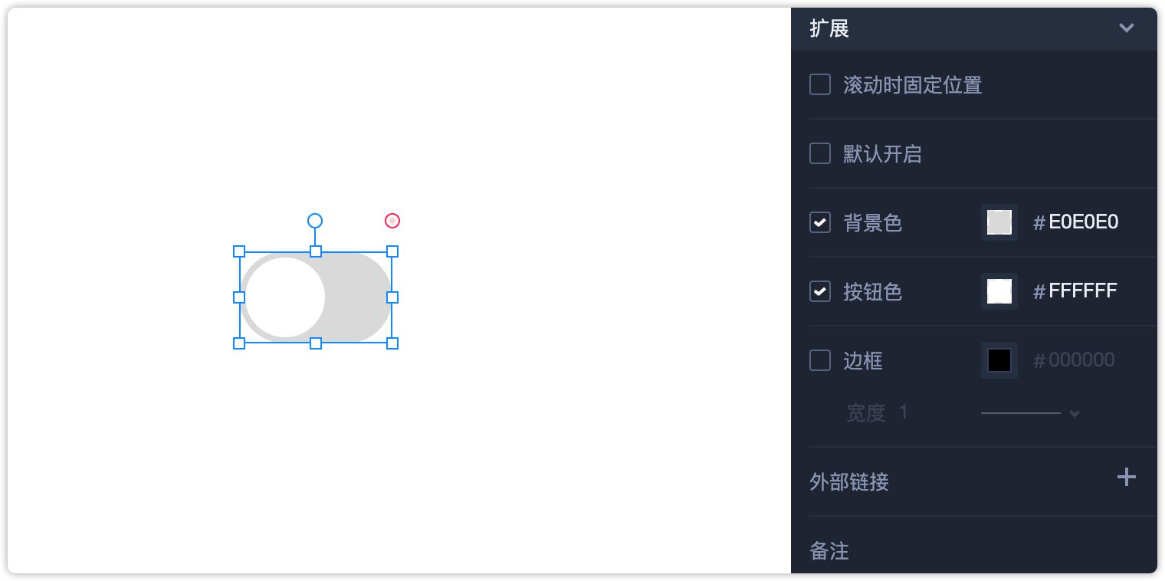
Task: Edit the E0E0E0 hex color field
Action: [1083, 222]
